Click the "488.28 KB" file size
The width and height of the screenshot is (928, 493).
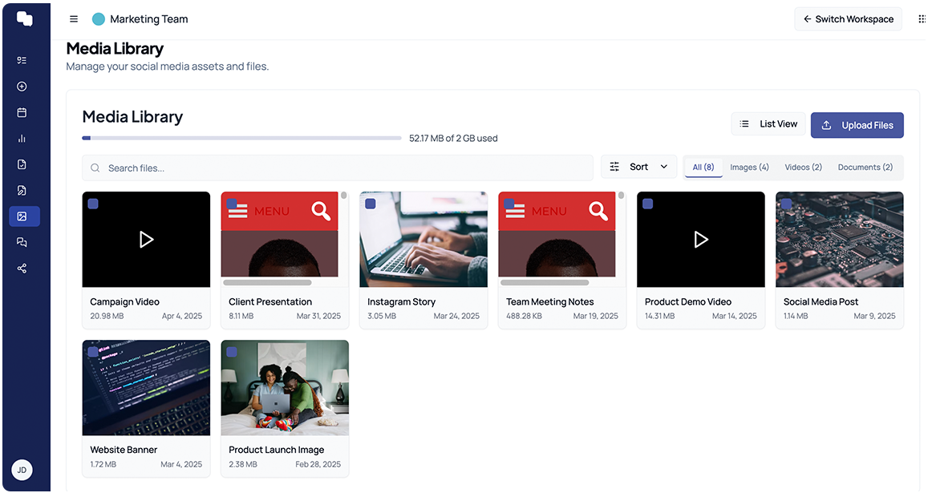pyautogui.click(x=524, y=316)
